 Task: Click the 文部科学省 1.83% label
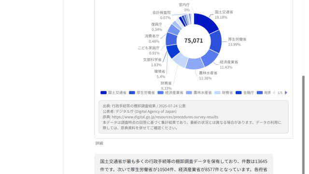pos(153,62)
